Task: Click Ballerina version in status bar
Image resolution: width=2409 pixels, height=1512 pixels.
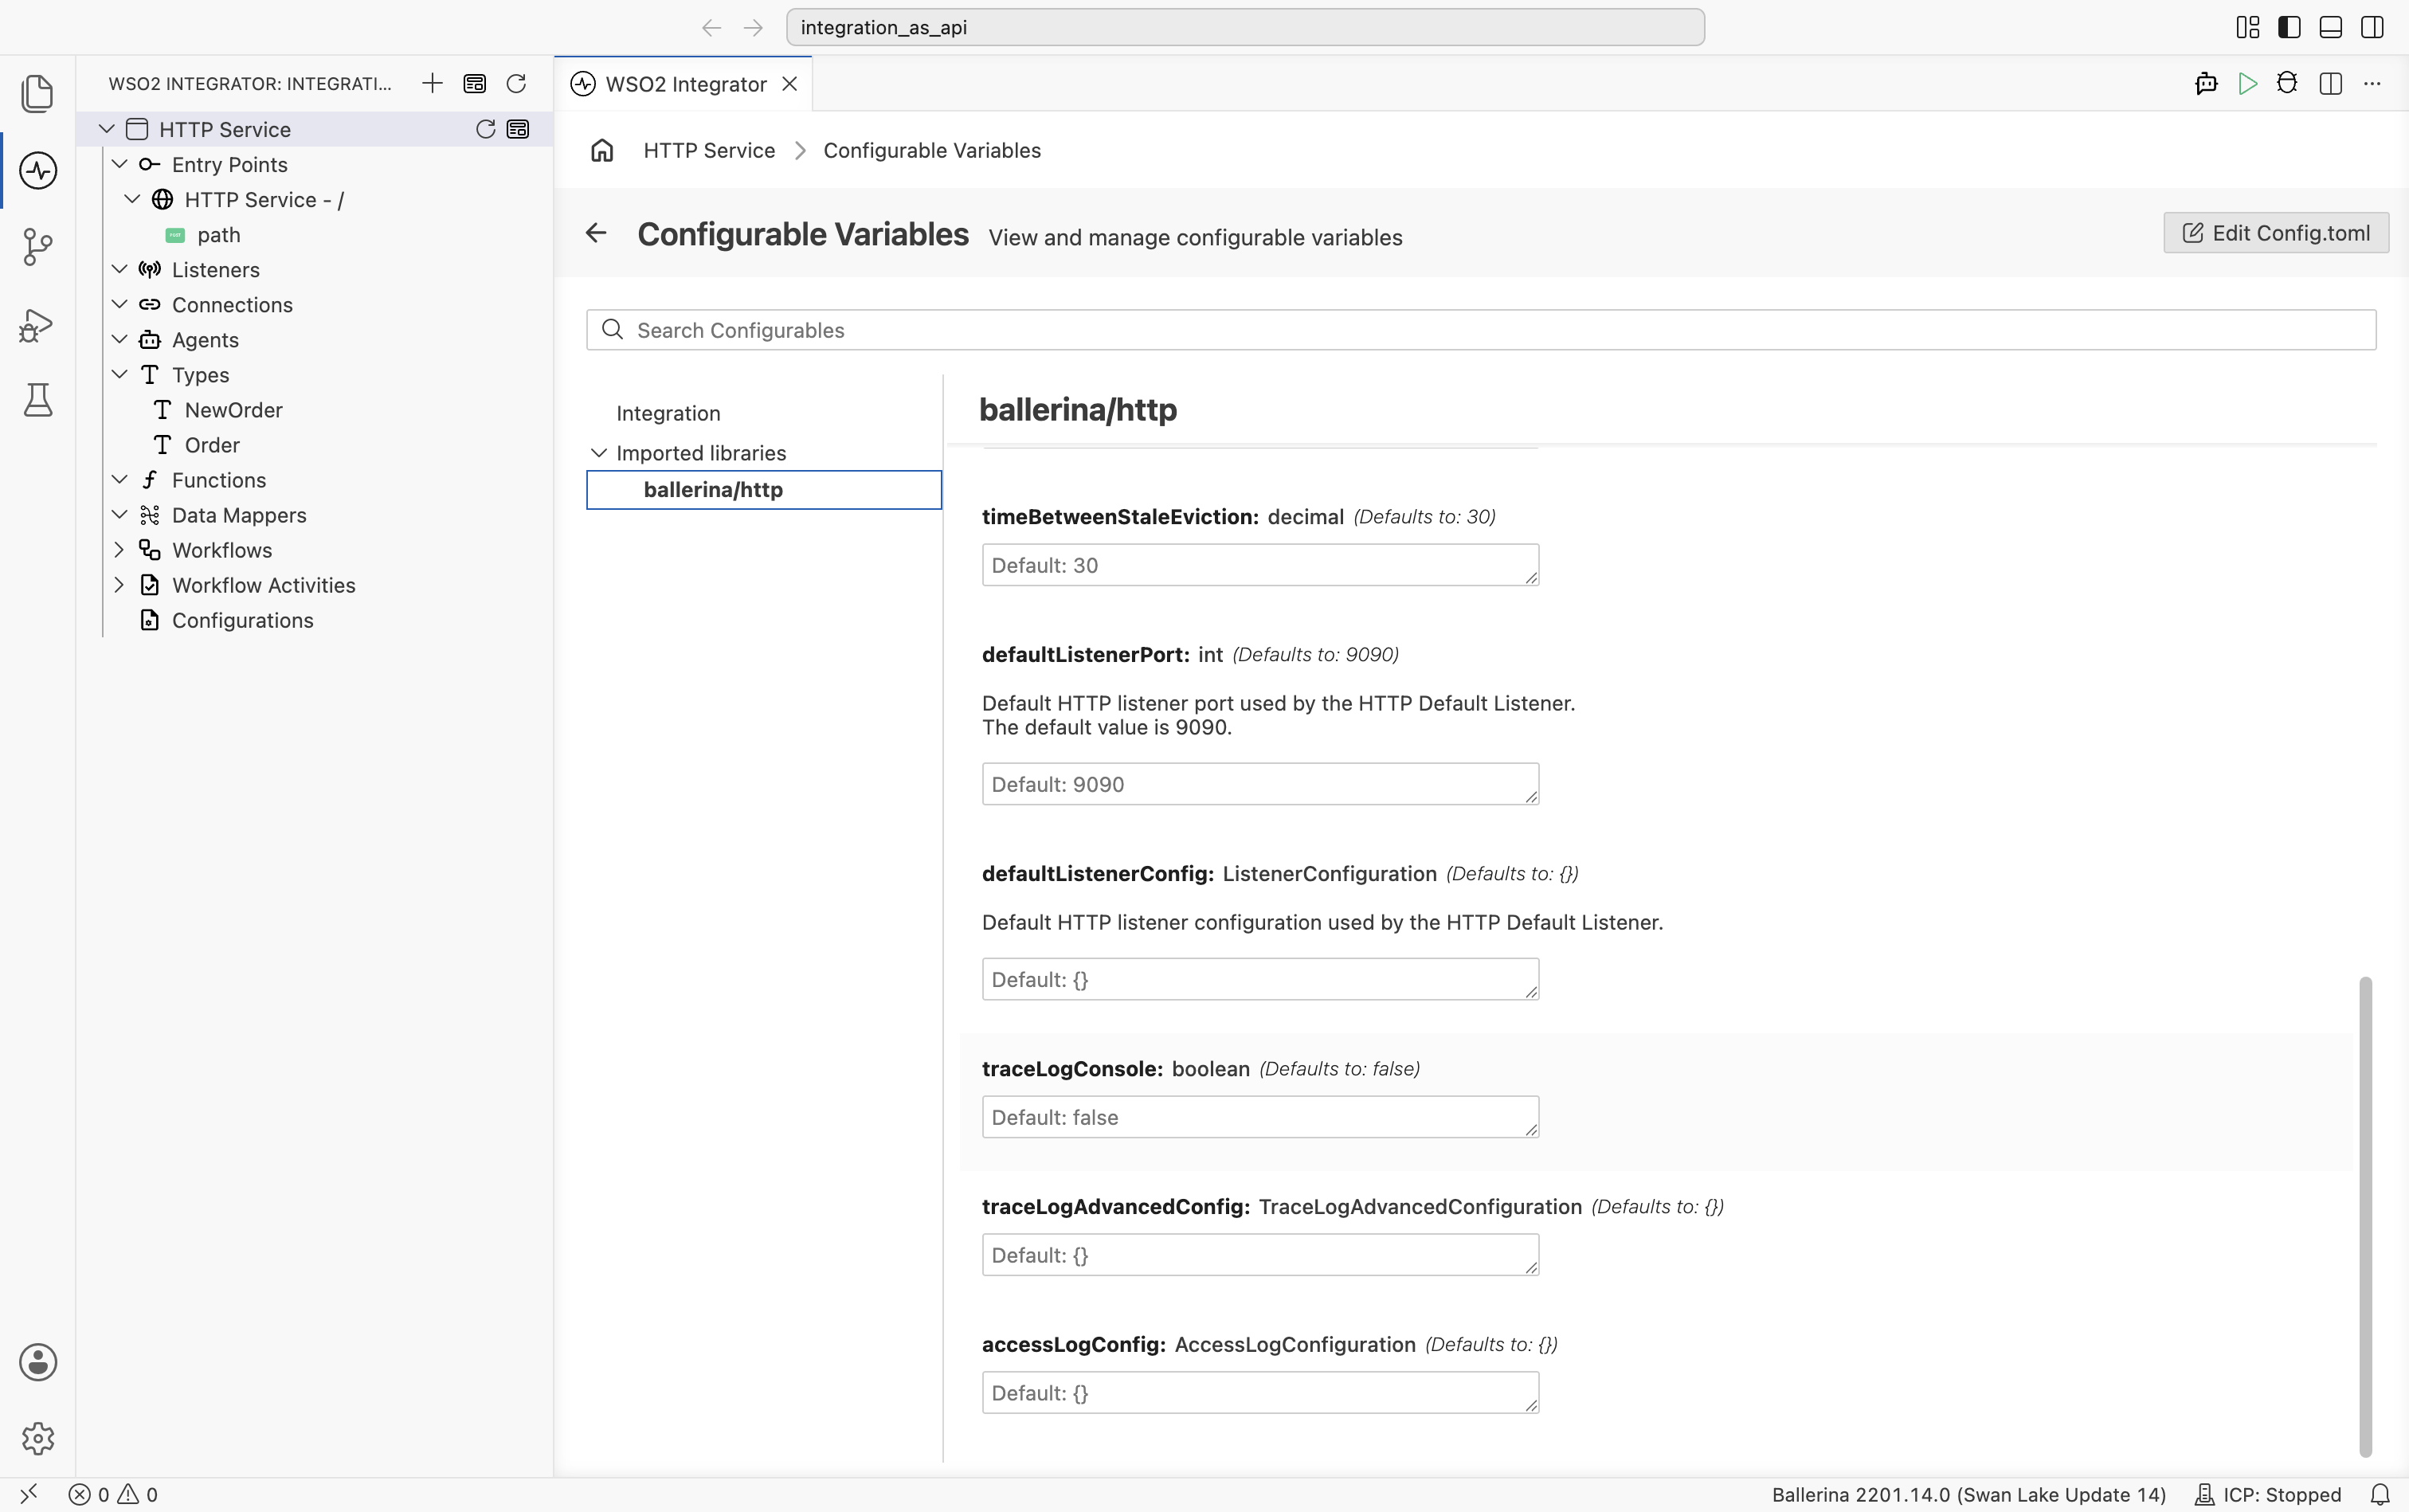Action: click(x=1968, y=1494)
